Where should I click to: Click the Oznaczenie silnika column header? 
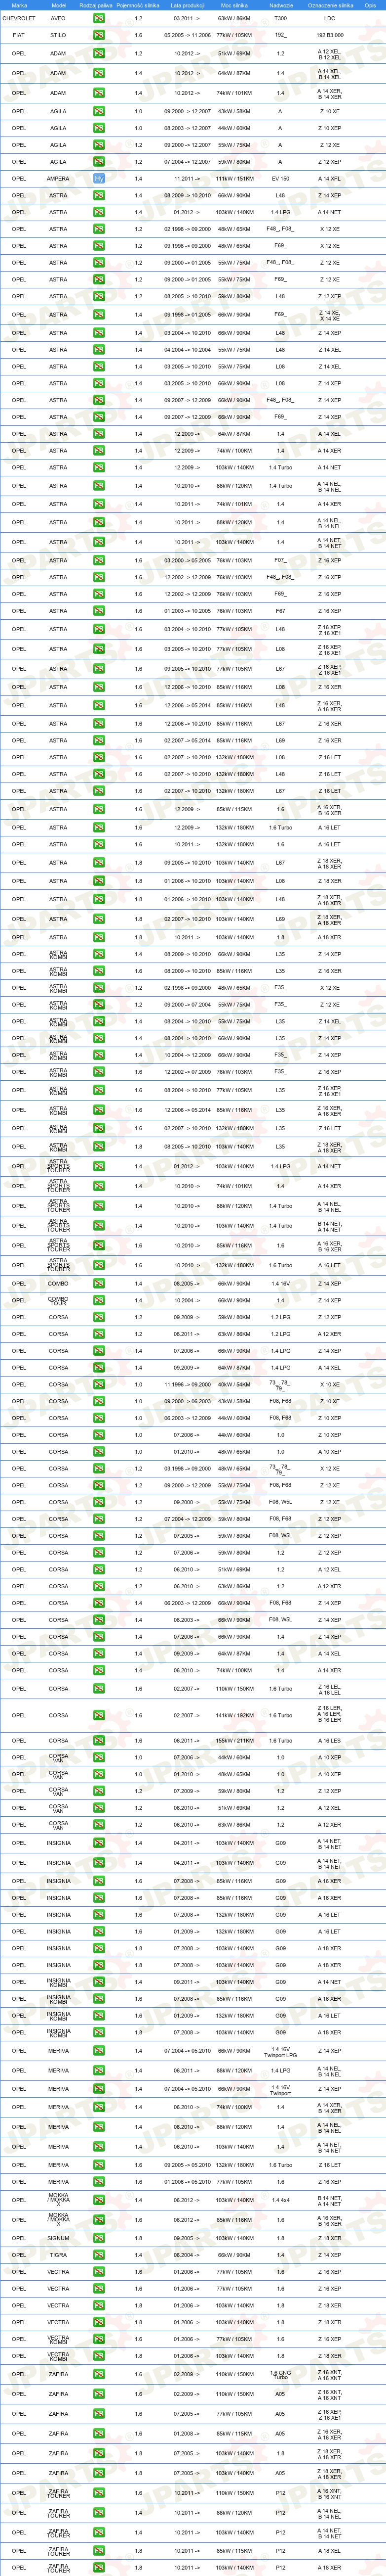pos(330,5)
